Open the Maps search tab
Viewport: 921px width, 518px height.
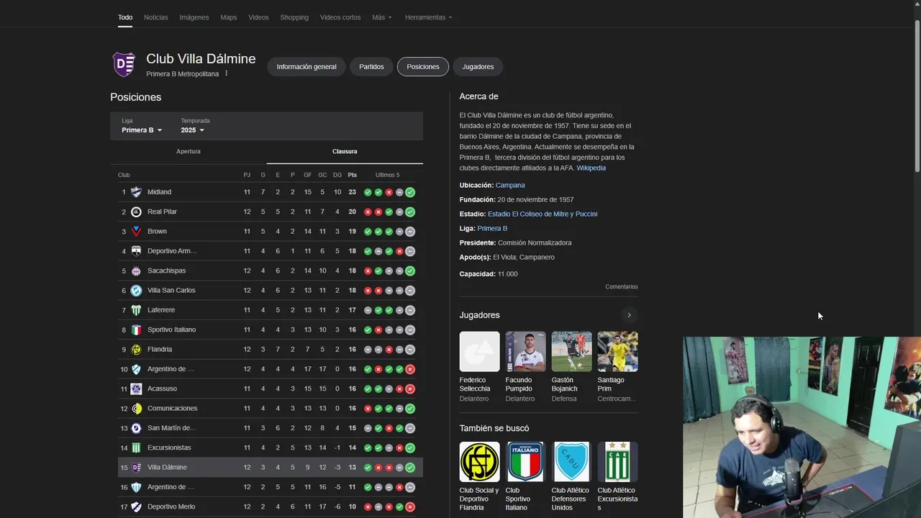tap(229, 17)
